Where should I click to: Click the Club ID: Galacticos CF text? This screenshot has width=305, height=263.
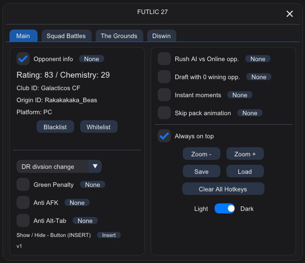48,88
